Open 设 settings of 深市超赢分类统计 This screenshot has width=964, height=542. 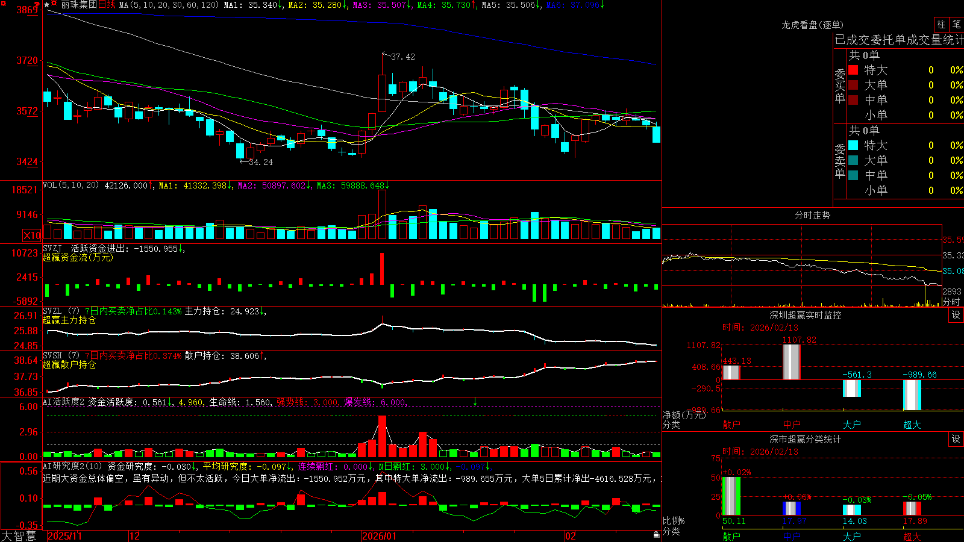(x=956, y=439)
